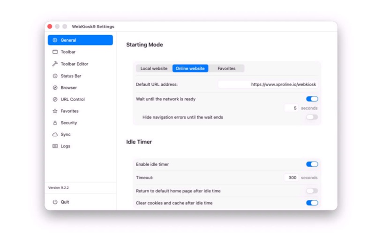The image size is (375, 234).
Task: Click the Idle Timer heading
Action: pyautogui.click(x=139, y=142)
